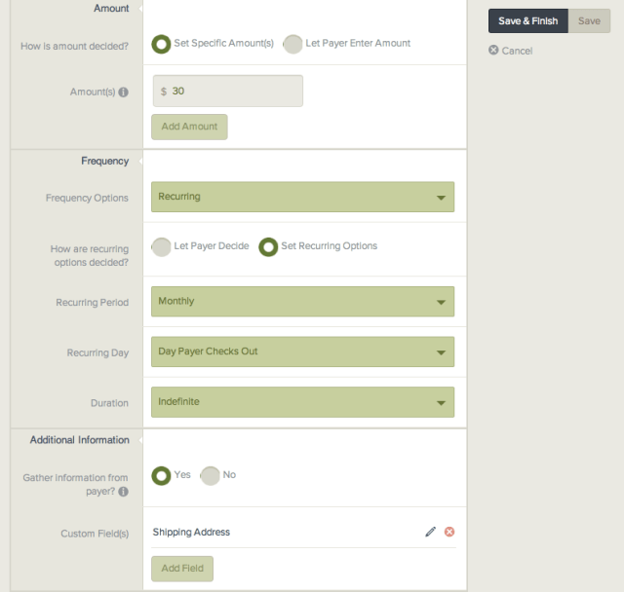Select Let Payer Decide radio
This screenshot has width=624, height=592.
point(162,246)
